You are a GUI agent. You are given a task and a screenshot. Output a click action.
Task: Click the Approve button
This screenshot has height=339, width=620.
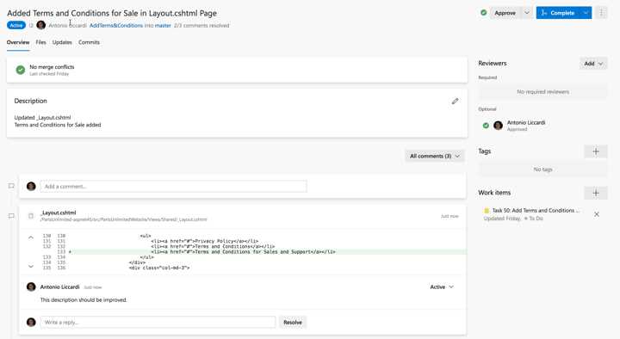[x=505, y=13]
